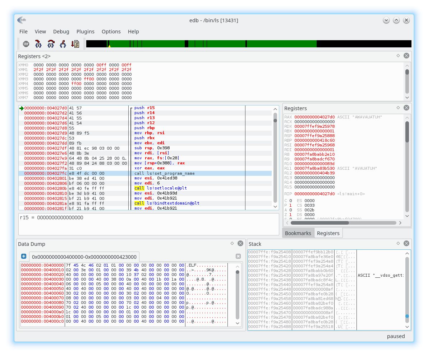428x356 pixels.
Task: Close the 0x400000-0x423000 Data Dump tab
Action: [x=238, y=256]
